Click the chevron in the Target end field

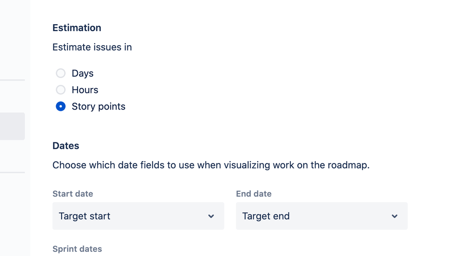[394, 216]
